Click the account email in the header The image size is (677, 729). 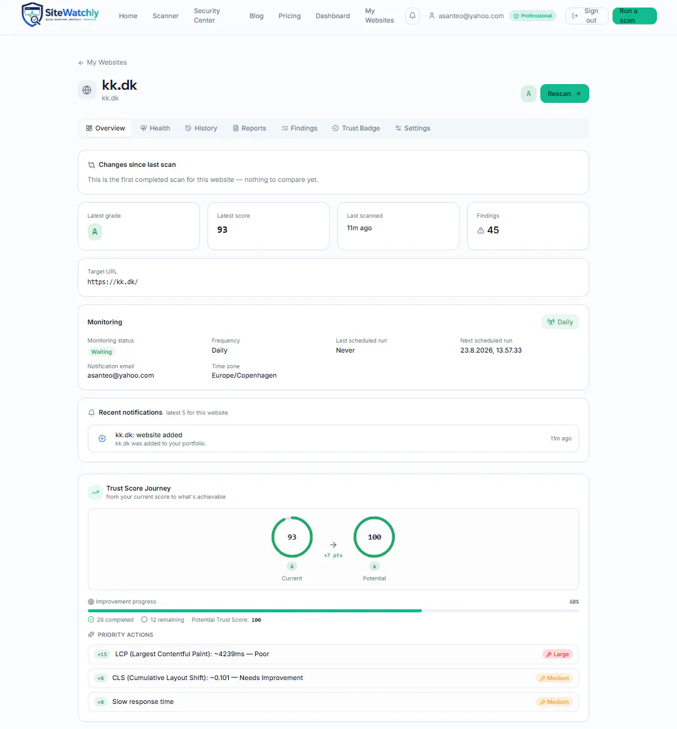tap(471, 16)
